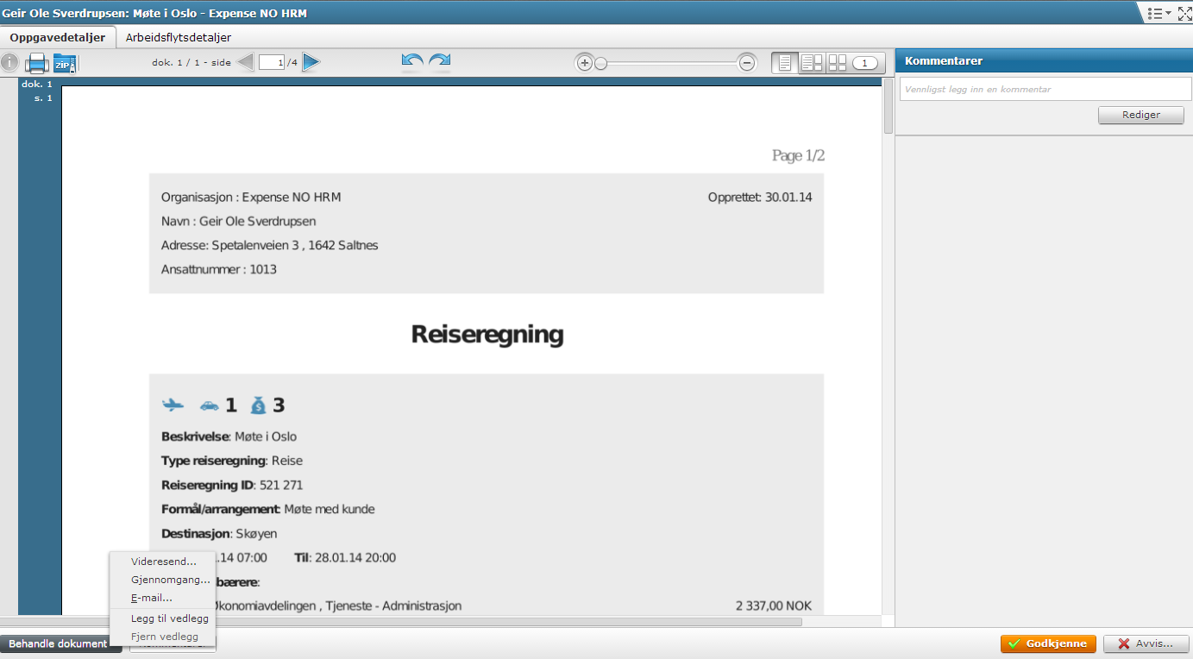Select Videresend... from the menu
This screenshot has height=659, width=1193.
164,562
